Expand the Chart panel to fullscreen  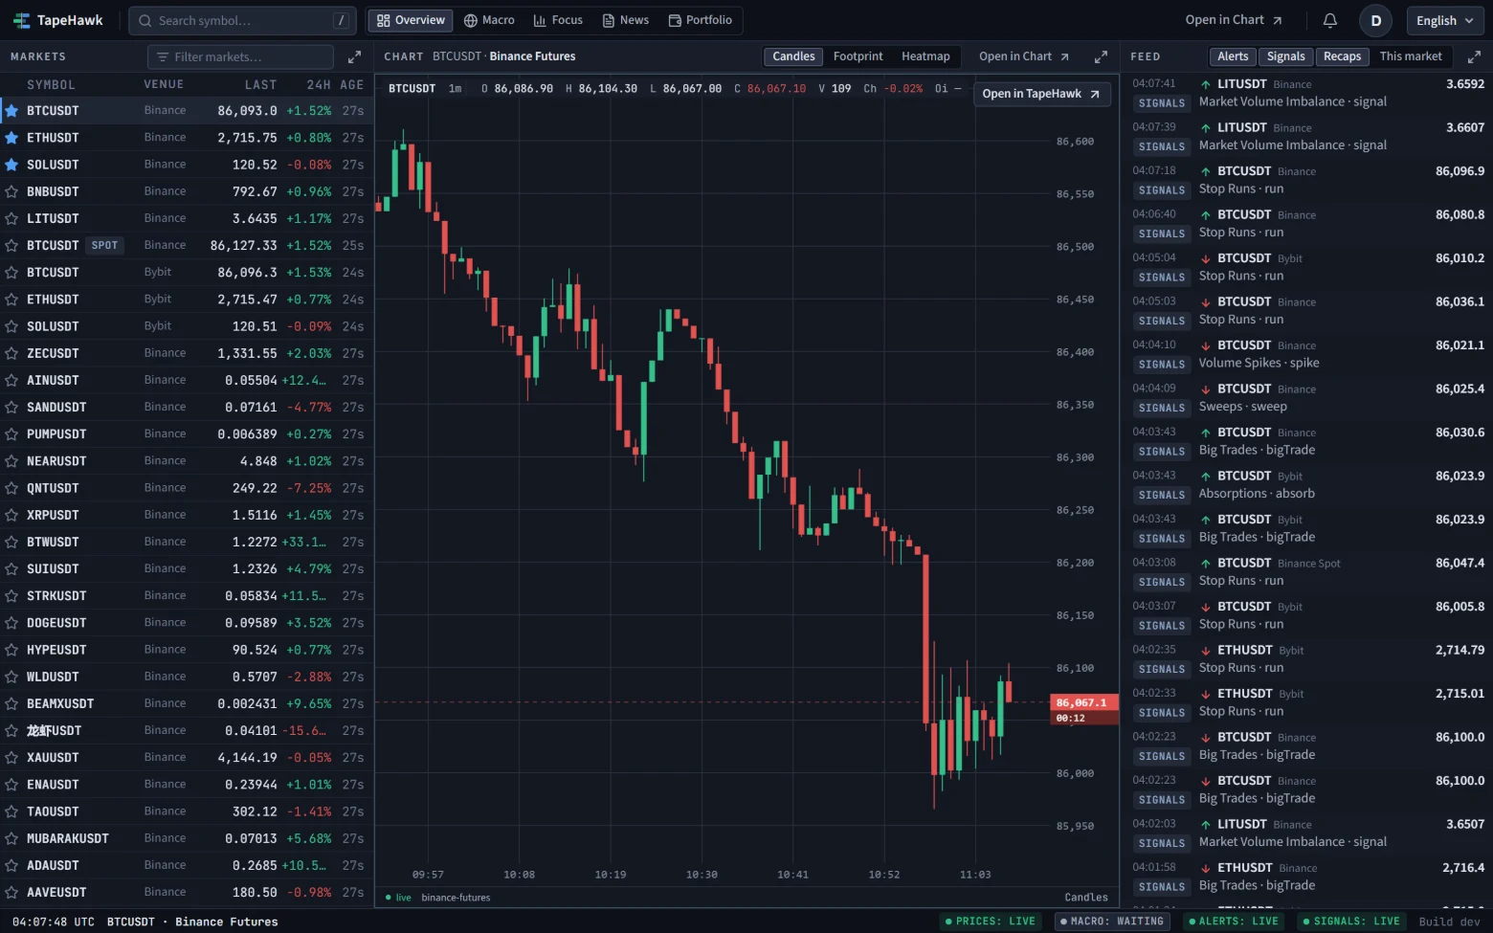[1101, 56]
